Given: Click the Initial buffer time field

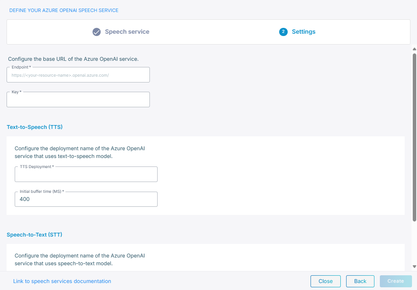Looking at the screenshot, I should (86, 199).
